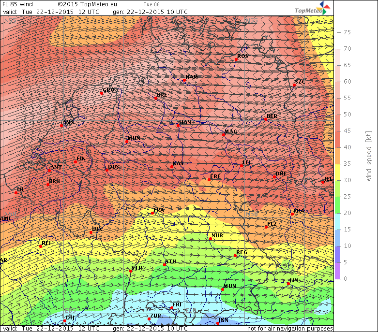Click the 'wind speed [kt]' legend label
The width and height of the screenshot is (378, 332).
point(368,155)
